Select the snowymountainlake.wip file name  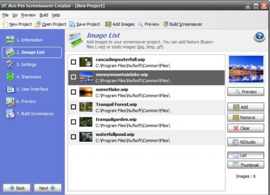(x=122, y=74)
